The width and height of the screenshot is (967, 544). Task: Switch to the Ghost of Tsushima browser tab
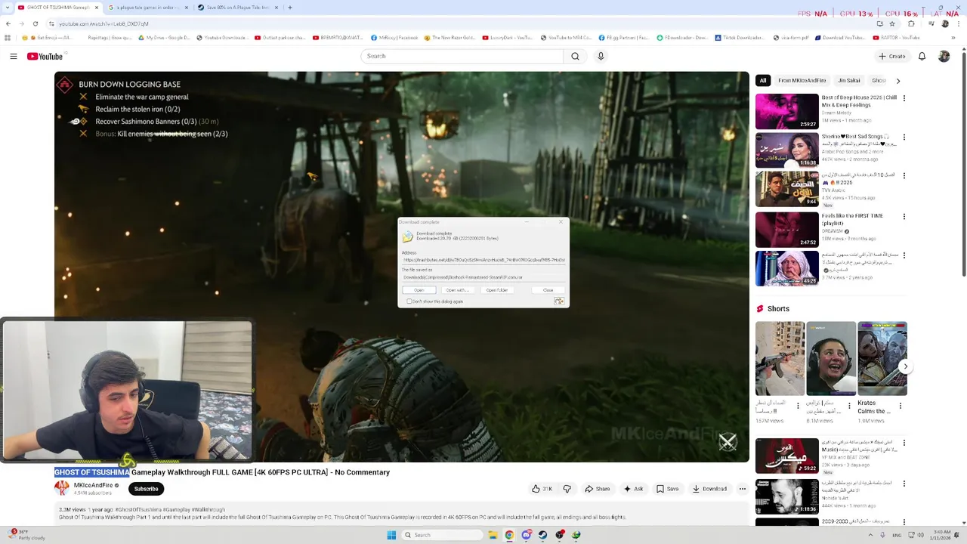[57, 8]
